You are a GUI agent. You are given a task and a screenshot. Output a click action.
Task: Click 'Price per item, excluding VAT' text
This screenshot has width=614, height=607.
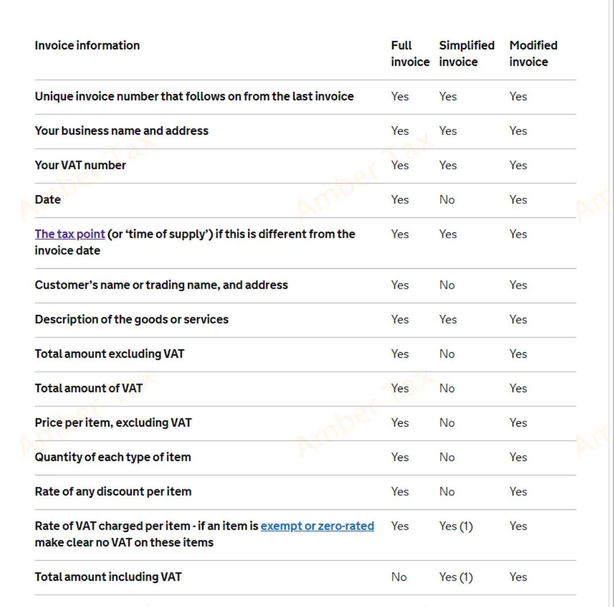[x=113, y=422]
